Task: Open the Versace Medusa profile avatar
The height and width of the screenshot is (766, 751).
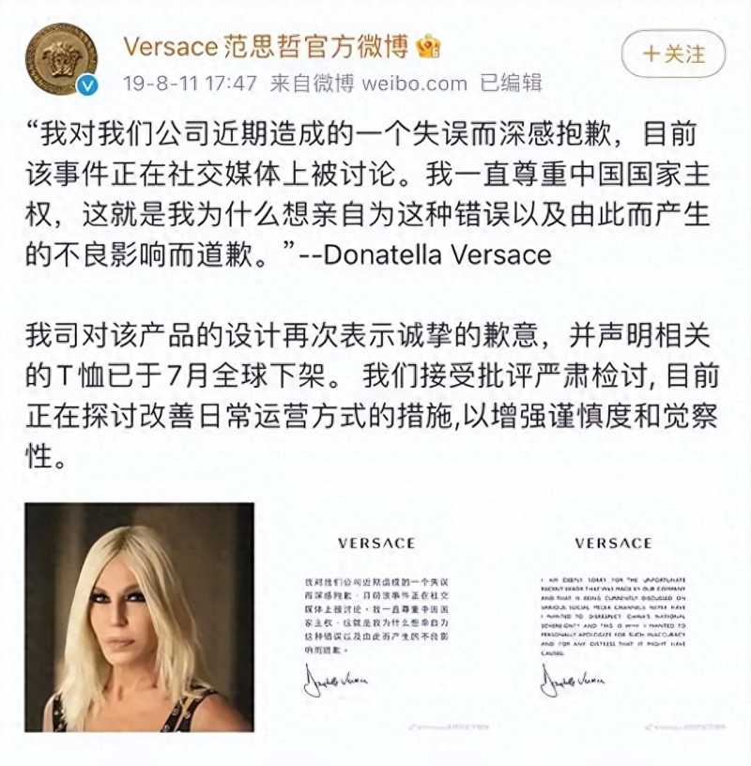Action: (x=62, y=59)
